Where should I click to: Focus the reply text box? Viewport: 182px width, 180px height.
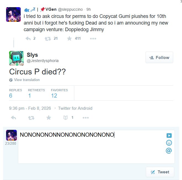pyautogui.click(x=96, y=147)
